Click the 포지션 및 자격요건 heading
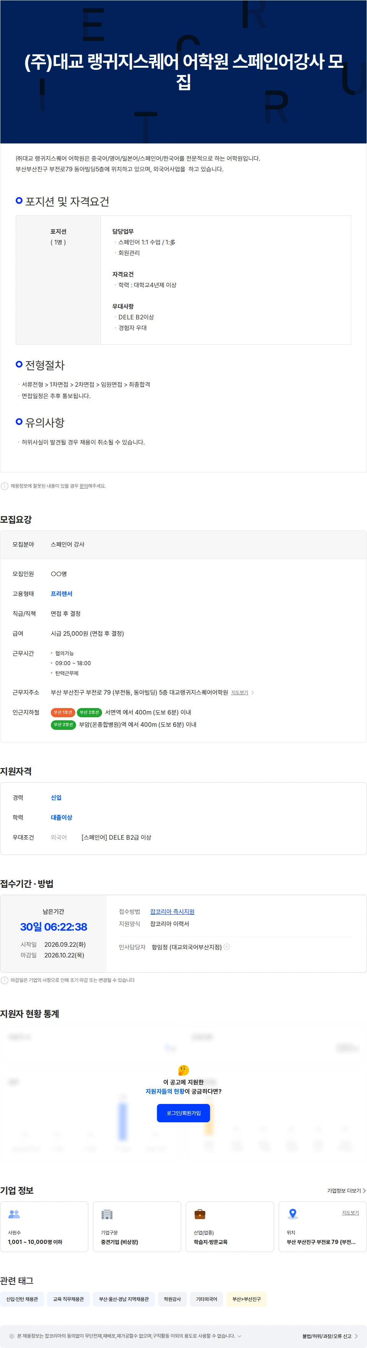Screen dimensions: 367x1348 click(x=67, y=202)
